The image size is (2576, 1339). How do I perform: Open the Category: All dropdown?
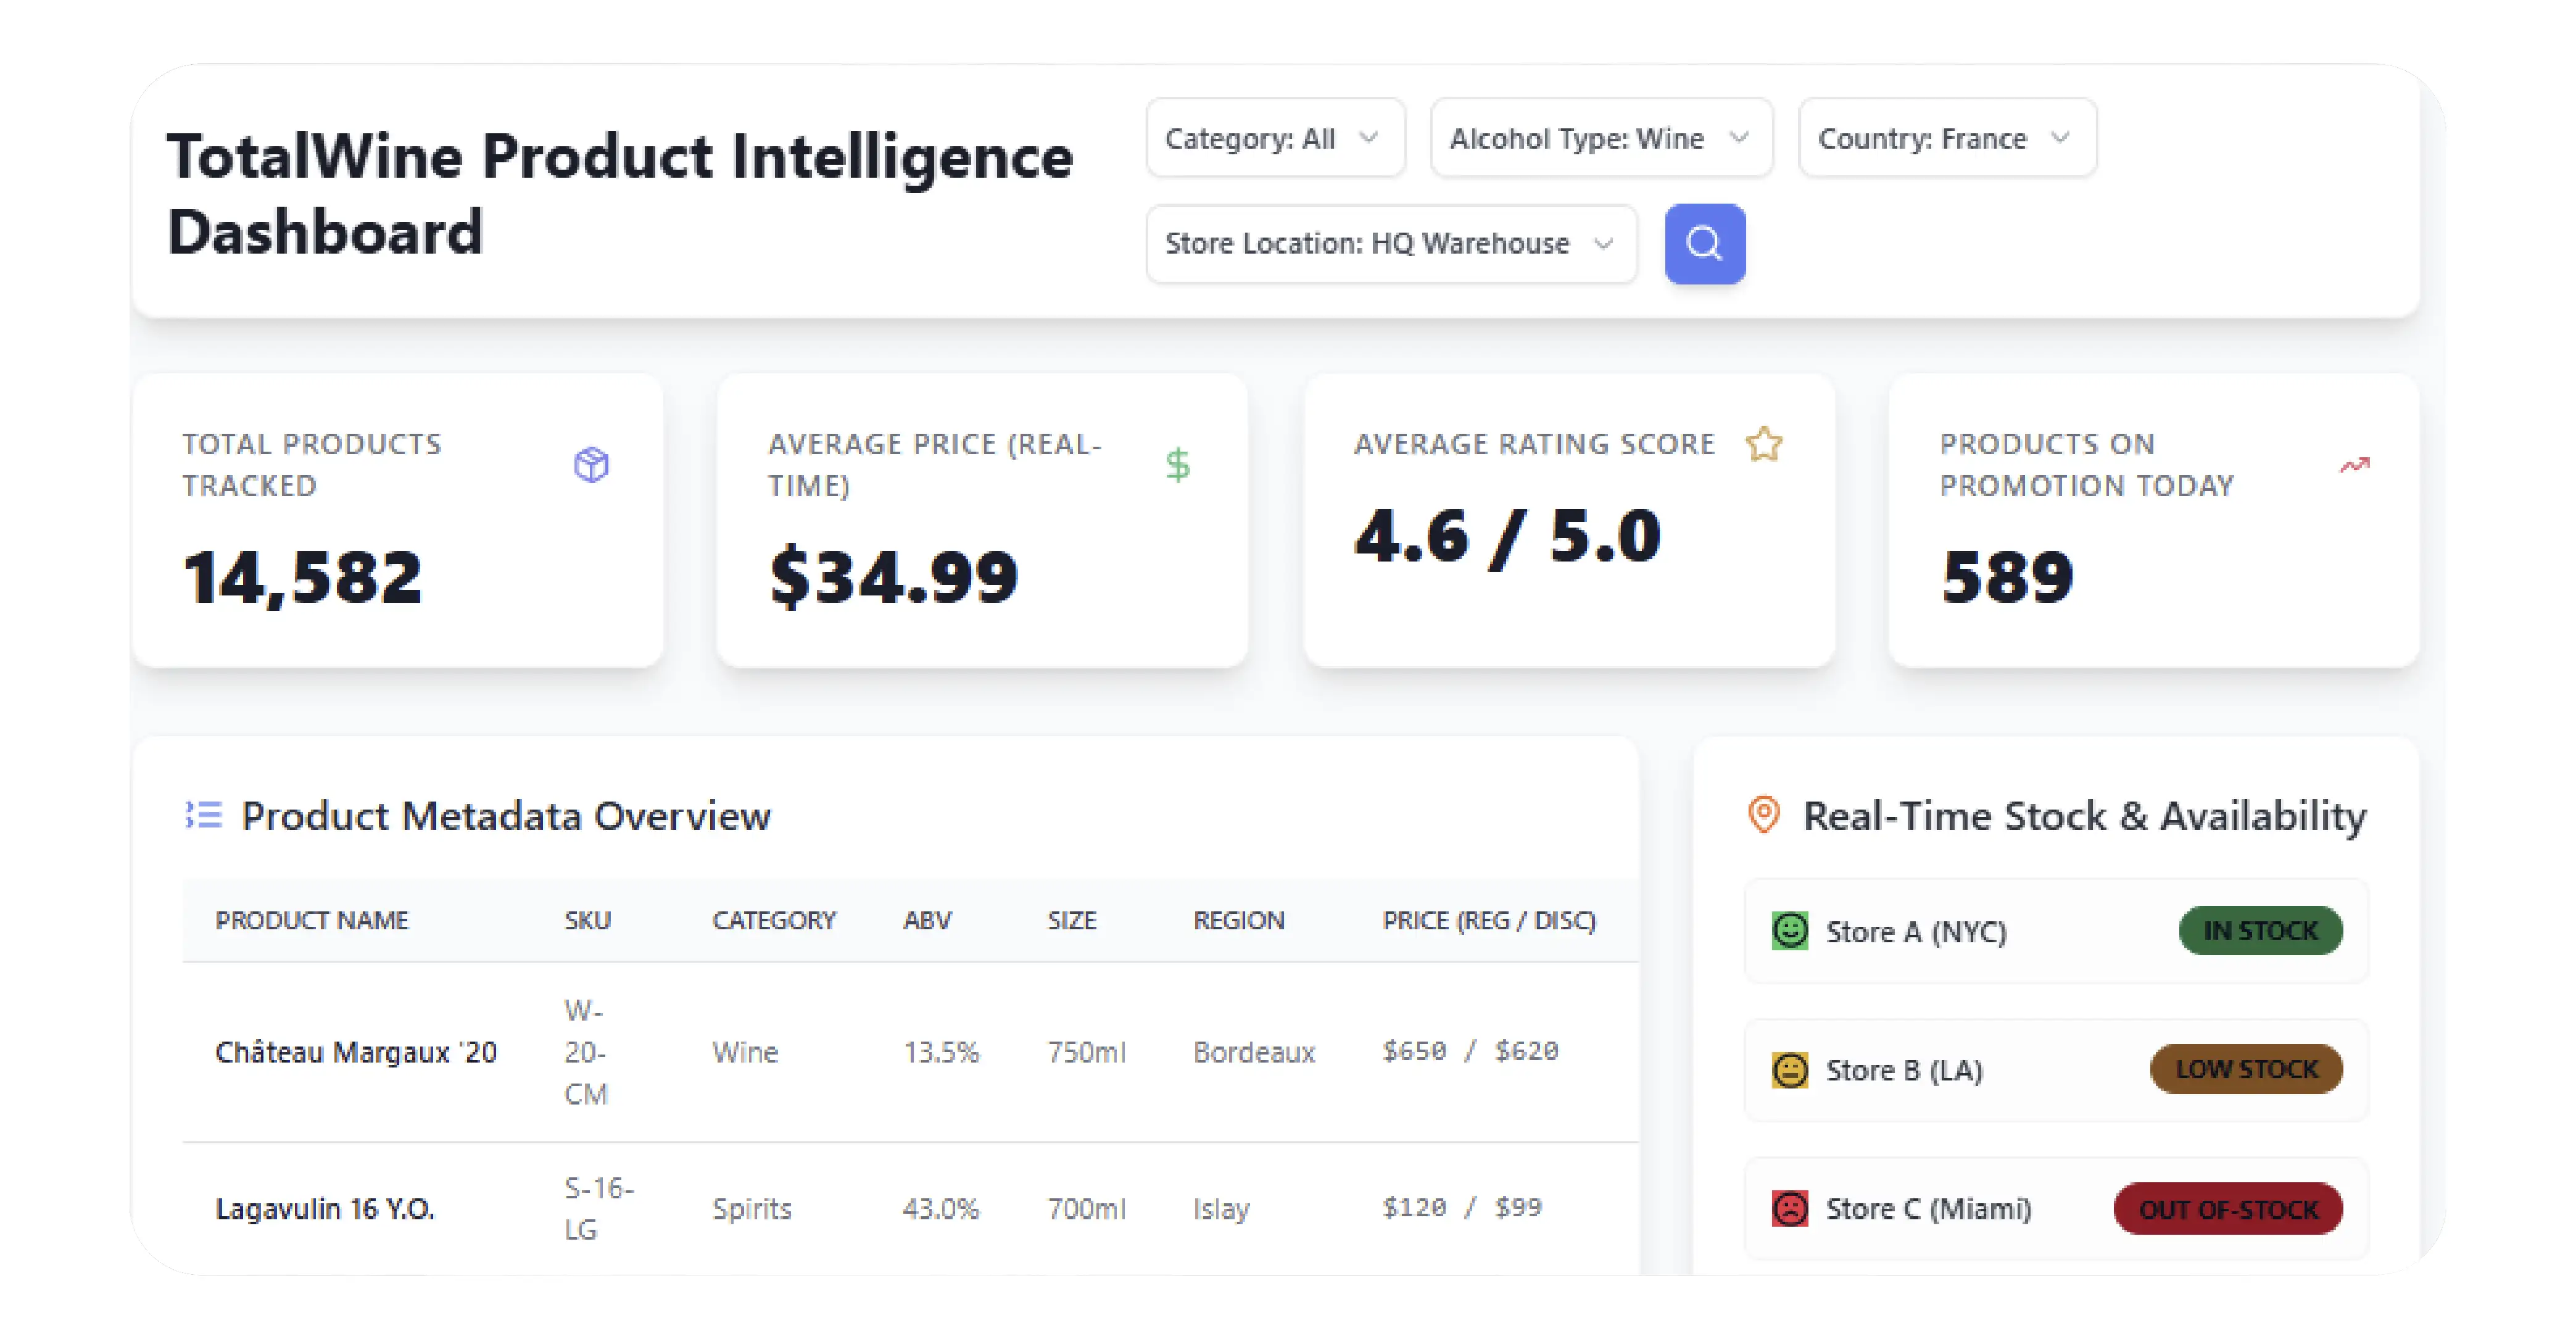1274,138
